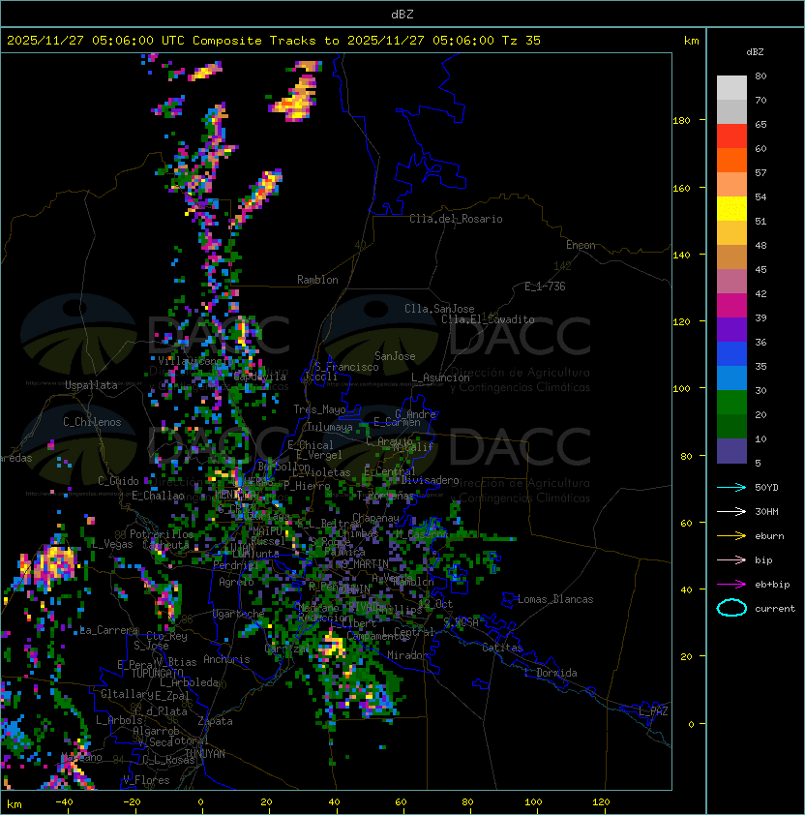Screen dimensions: 805x815
Task: Click the magenta eb+bip arrow in the legend
Action: click(x=731, y=585)
